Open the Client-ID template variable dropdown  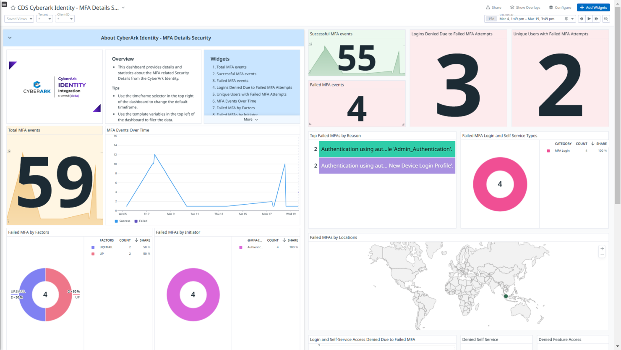click(65, 19)
